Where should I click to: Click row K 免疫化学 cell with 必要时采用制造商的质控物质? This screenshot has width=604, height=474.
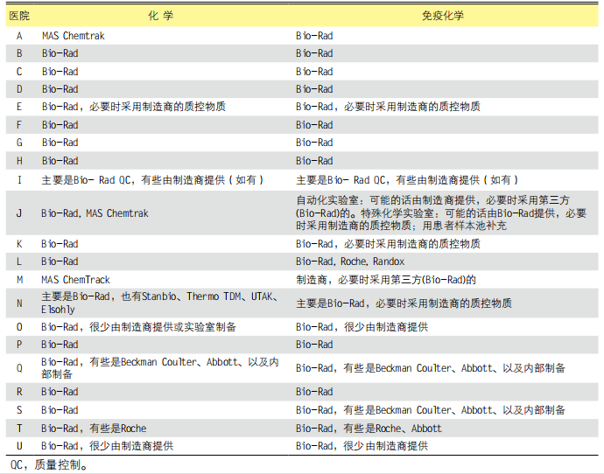coord(388,244)
